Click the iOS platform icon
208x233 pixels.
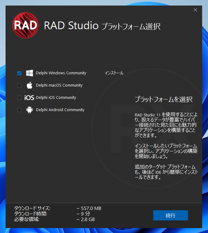(x=29, y=97)
